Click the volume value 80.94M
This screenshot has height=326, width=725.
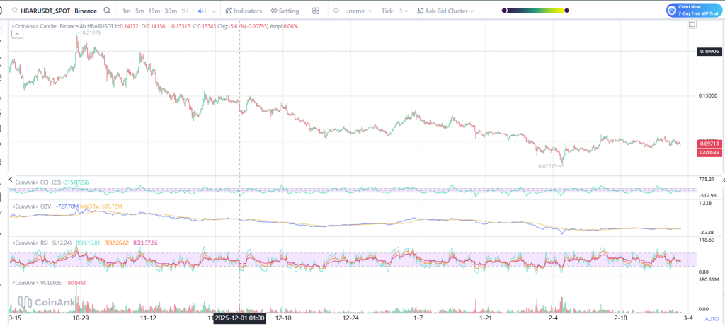(76, 283)
